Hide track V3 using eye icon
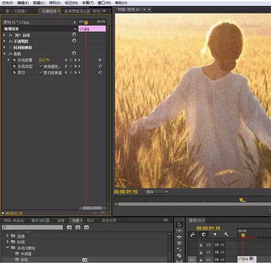 pos(223,245)
